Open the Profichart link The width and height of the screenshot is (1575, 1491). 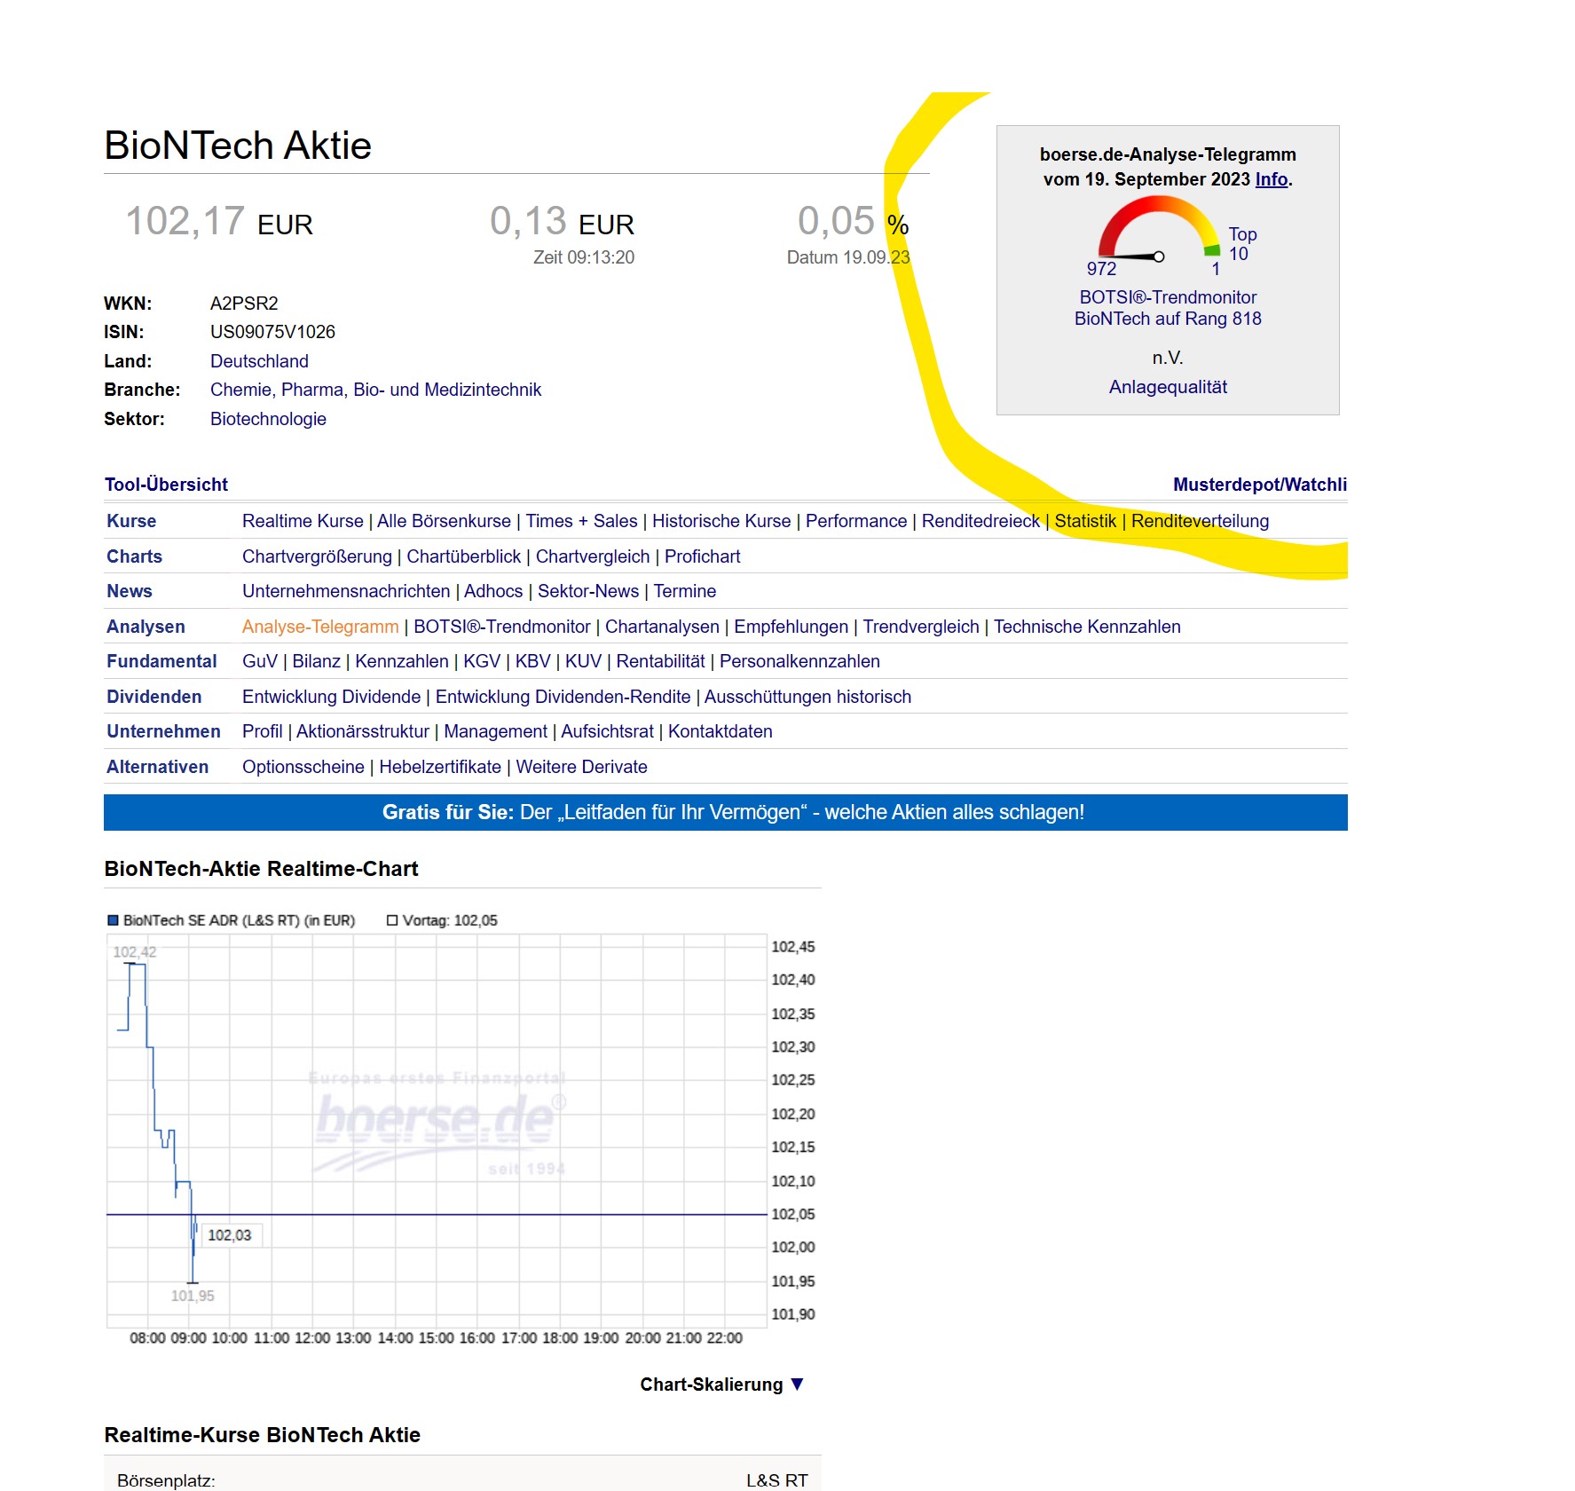pyautogui.click(x=702, y=556)
